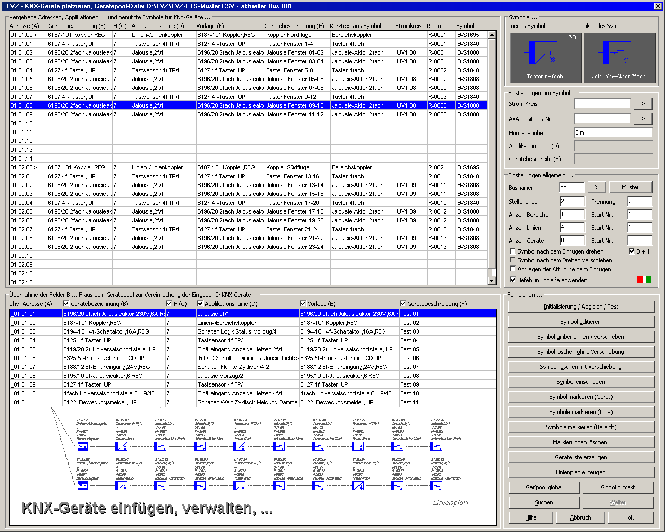This screenshot has width=665, height=532.
Task: Select pool row '6122, Bewegungsmelder, UP'
Action: coord(253,402)
